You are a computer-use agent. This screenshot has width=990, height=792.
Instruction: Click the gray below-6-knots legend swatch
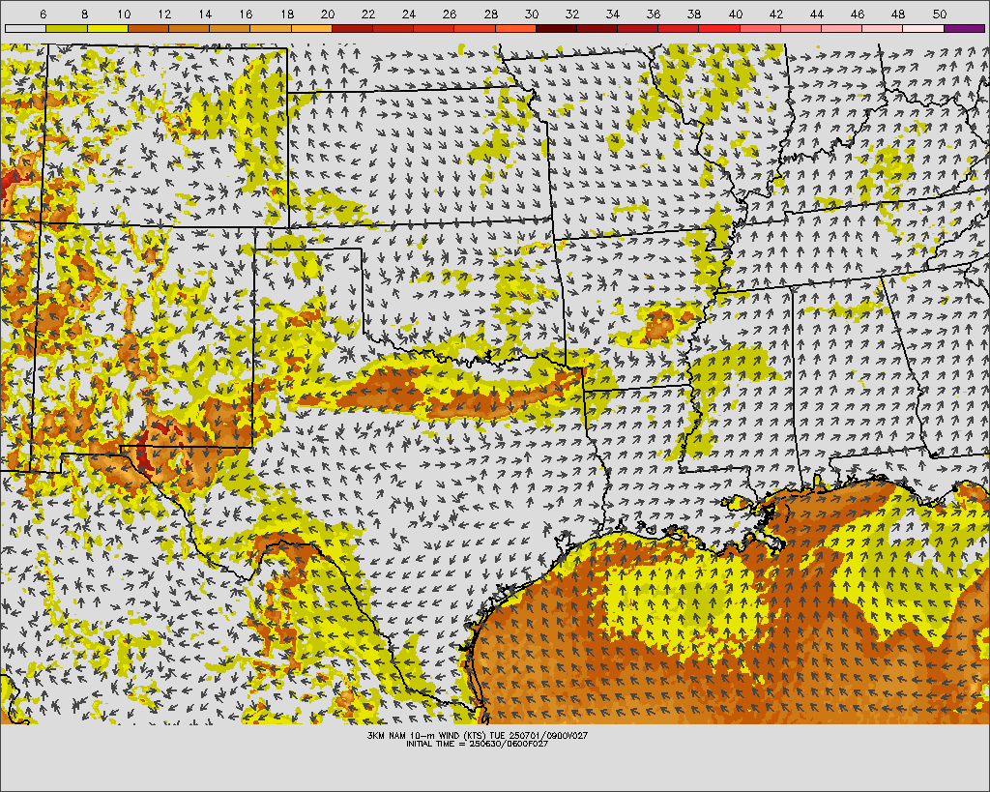pos(25,28)
